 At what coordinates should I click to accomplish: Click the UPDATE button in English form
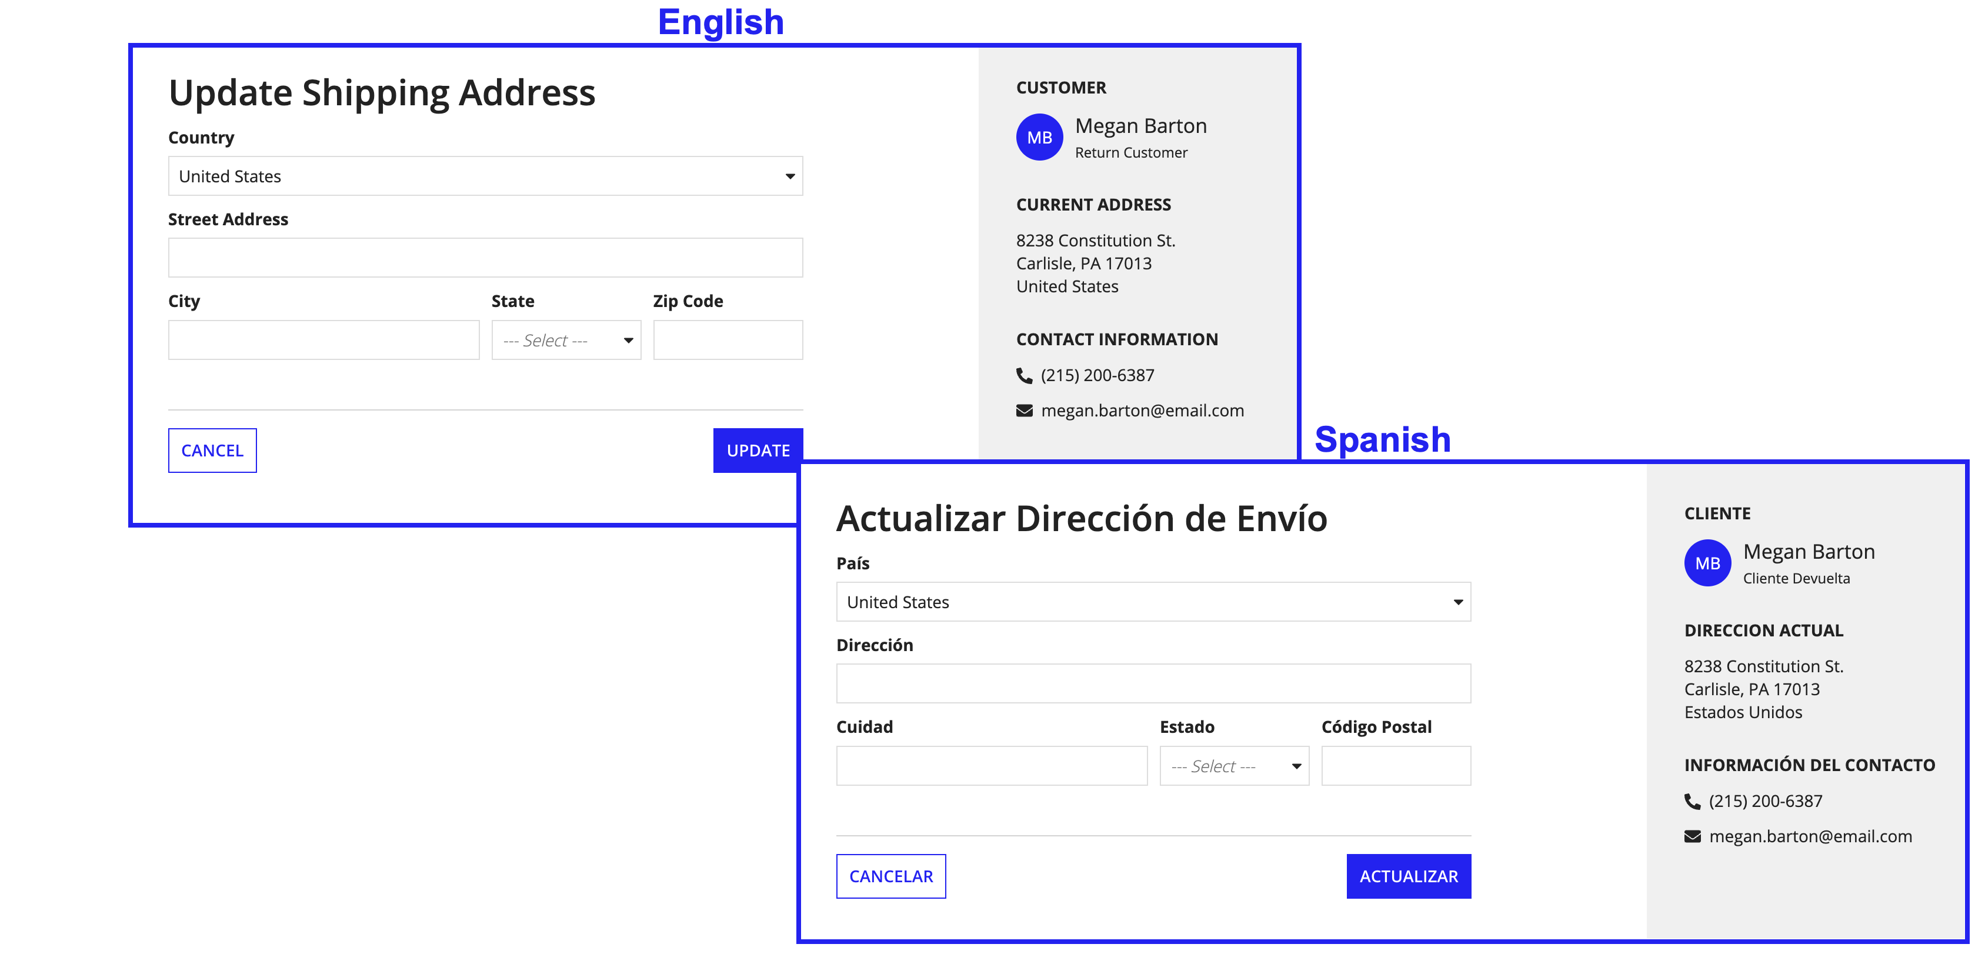point(757,450)
